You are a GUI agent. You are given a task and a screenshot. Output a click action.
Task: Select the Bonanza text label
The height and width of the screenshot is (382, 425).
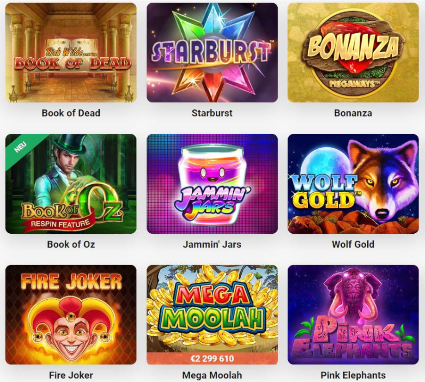tap(353, 113)
